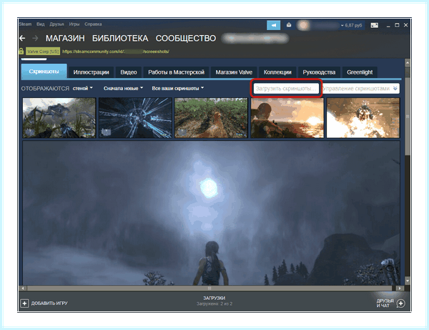This screenshot has height=330, width=429.
Task: Go to БИБЛИОТЕКА section
Action: (x=120, y=39)
